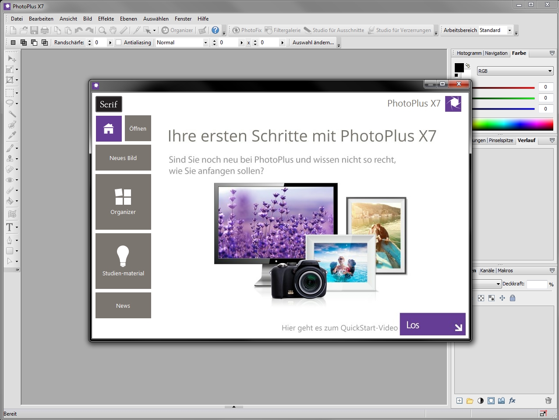The image size is (559, 420).
Task: Click the Zoom magnifier icon in the toolbar
Action: (x=102, y=30)
